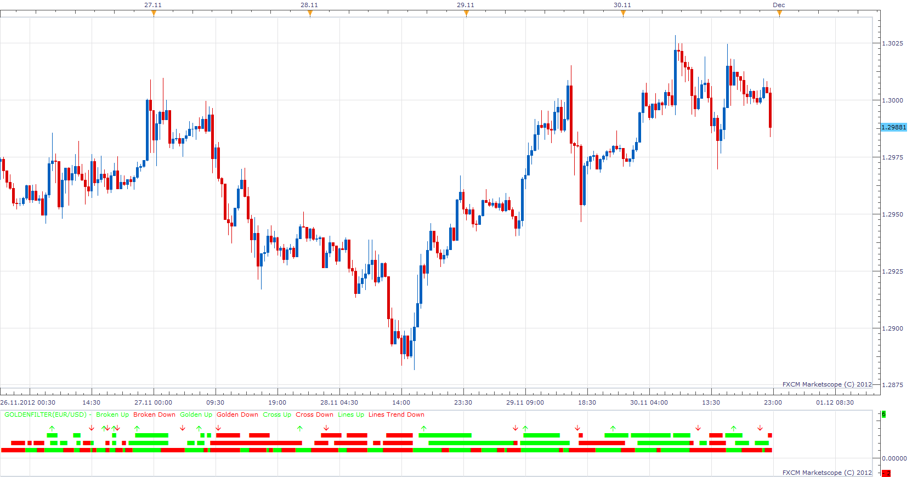Click the 14:30 time axis label
This screenshot has width=912, height=477.
tap(92, 402)
